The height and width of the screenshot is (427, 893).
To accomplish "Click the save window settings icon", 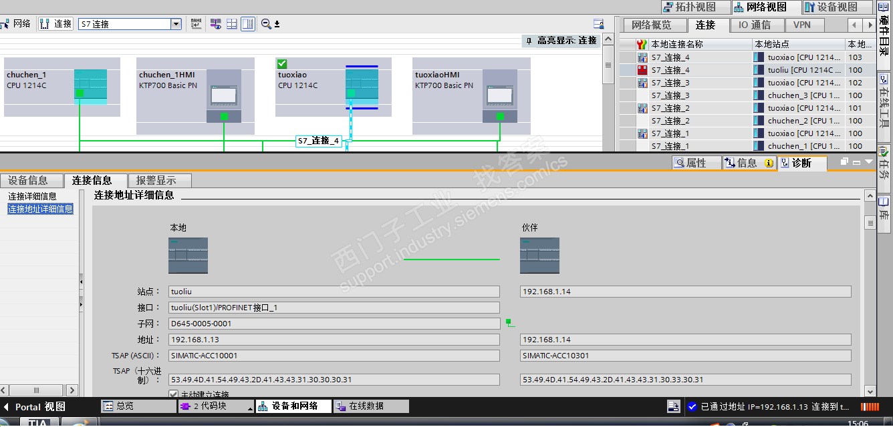I will tap(599, 24).
